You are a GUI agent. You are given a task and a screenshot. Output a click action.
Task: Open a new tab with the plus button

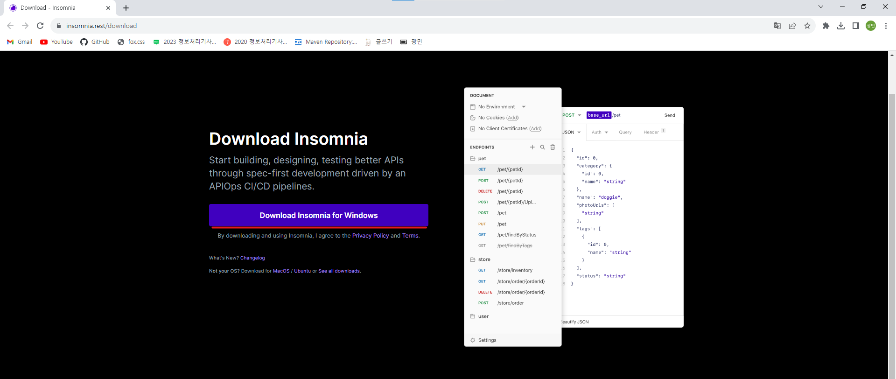click(126, 8)
